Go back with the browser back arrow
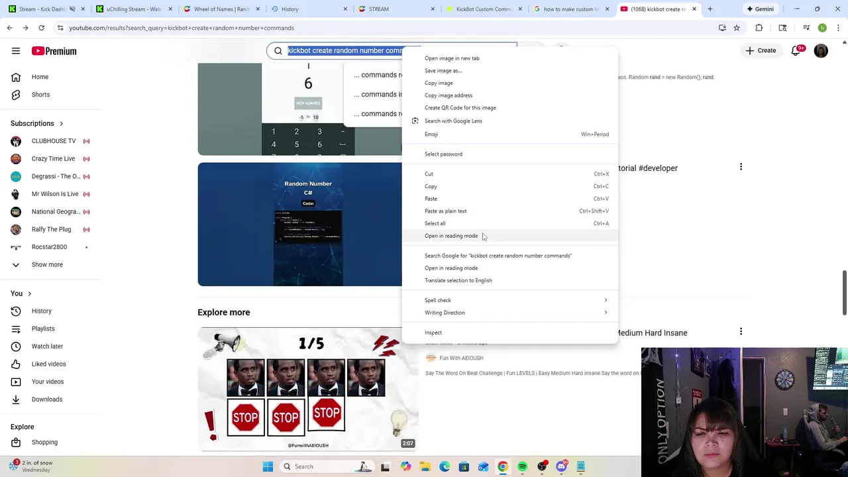This screenshot has width=848, height=477. (x=10, y=28)
